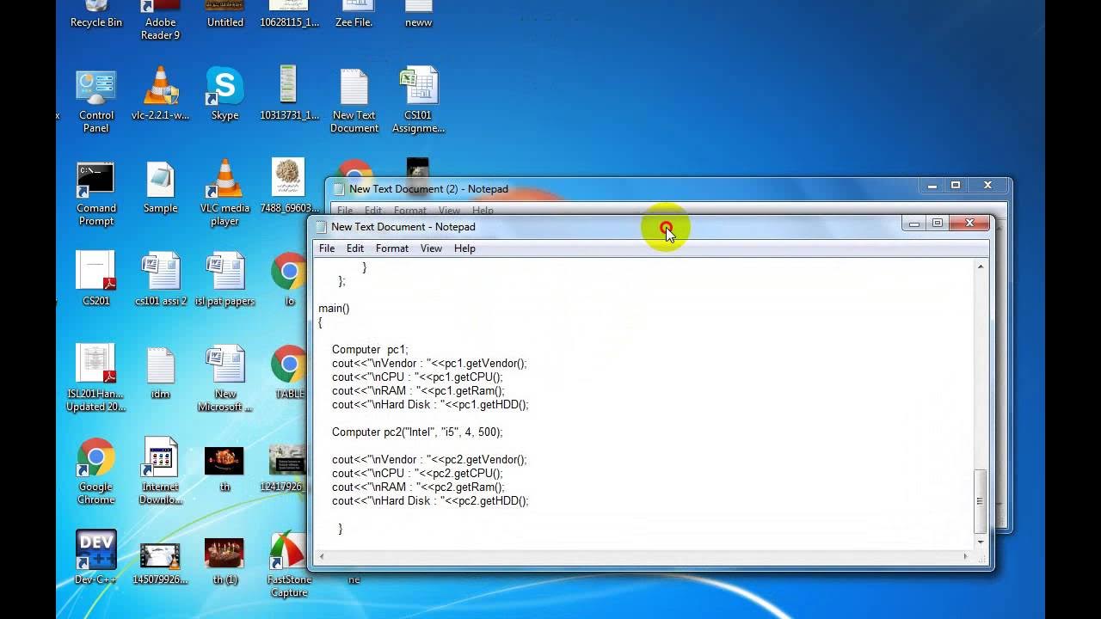Viewport: 1101px width, 619px height.
Task: Select the 7488_69603 image icon
Action: point(289,185)
